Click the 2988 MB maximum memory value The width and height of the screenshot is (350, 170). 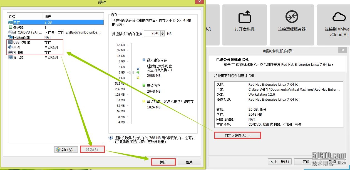point(154,75)
